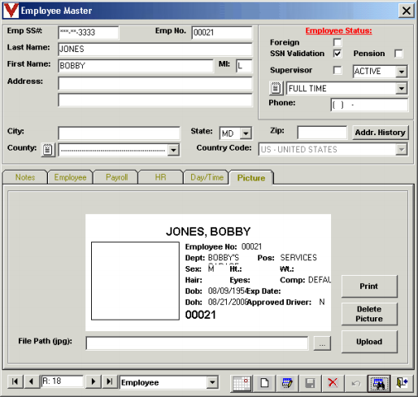Expand the FULL TIME dropdown

[401, 89]
